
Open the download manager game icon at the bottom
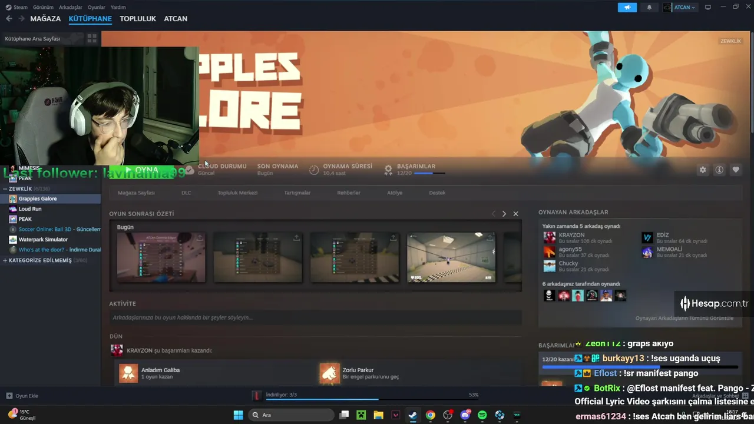[256, 395]
